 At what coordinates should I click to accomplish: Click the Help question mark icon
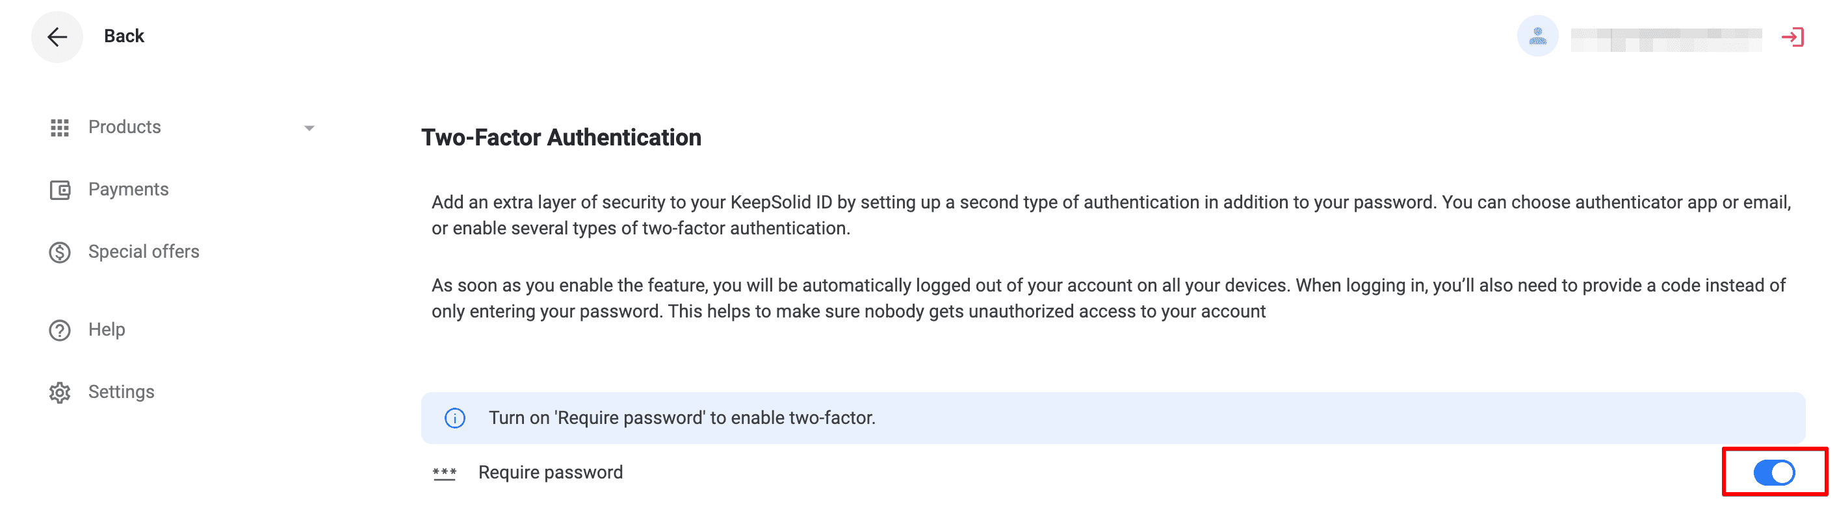[x=60, y=330]
